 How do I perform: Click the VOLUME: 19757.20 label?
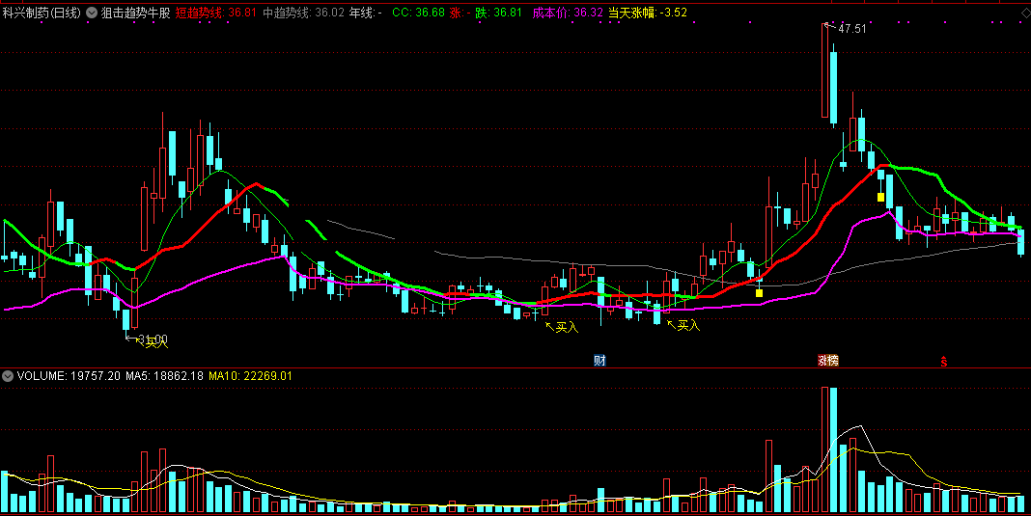70,376
